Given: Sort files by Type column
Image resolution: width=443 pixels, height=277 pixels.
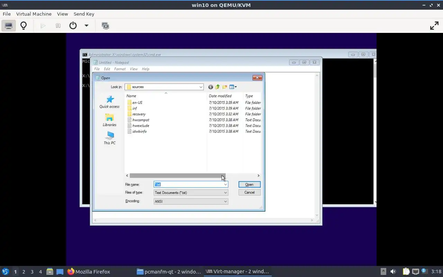Looking at the screenshot, I should coord(253,96).
